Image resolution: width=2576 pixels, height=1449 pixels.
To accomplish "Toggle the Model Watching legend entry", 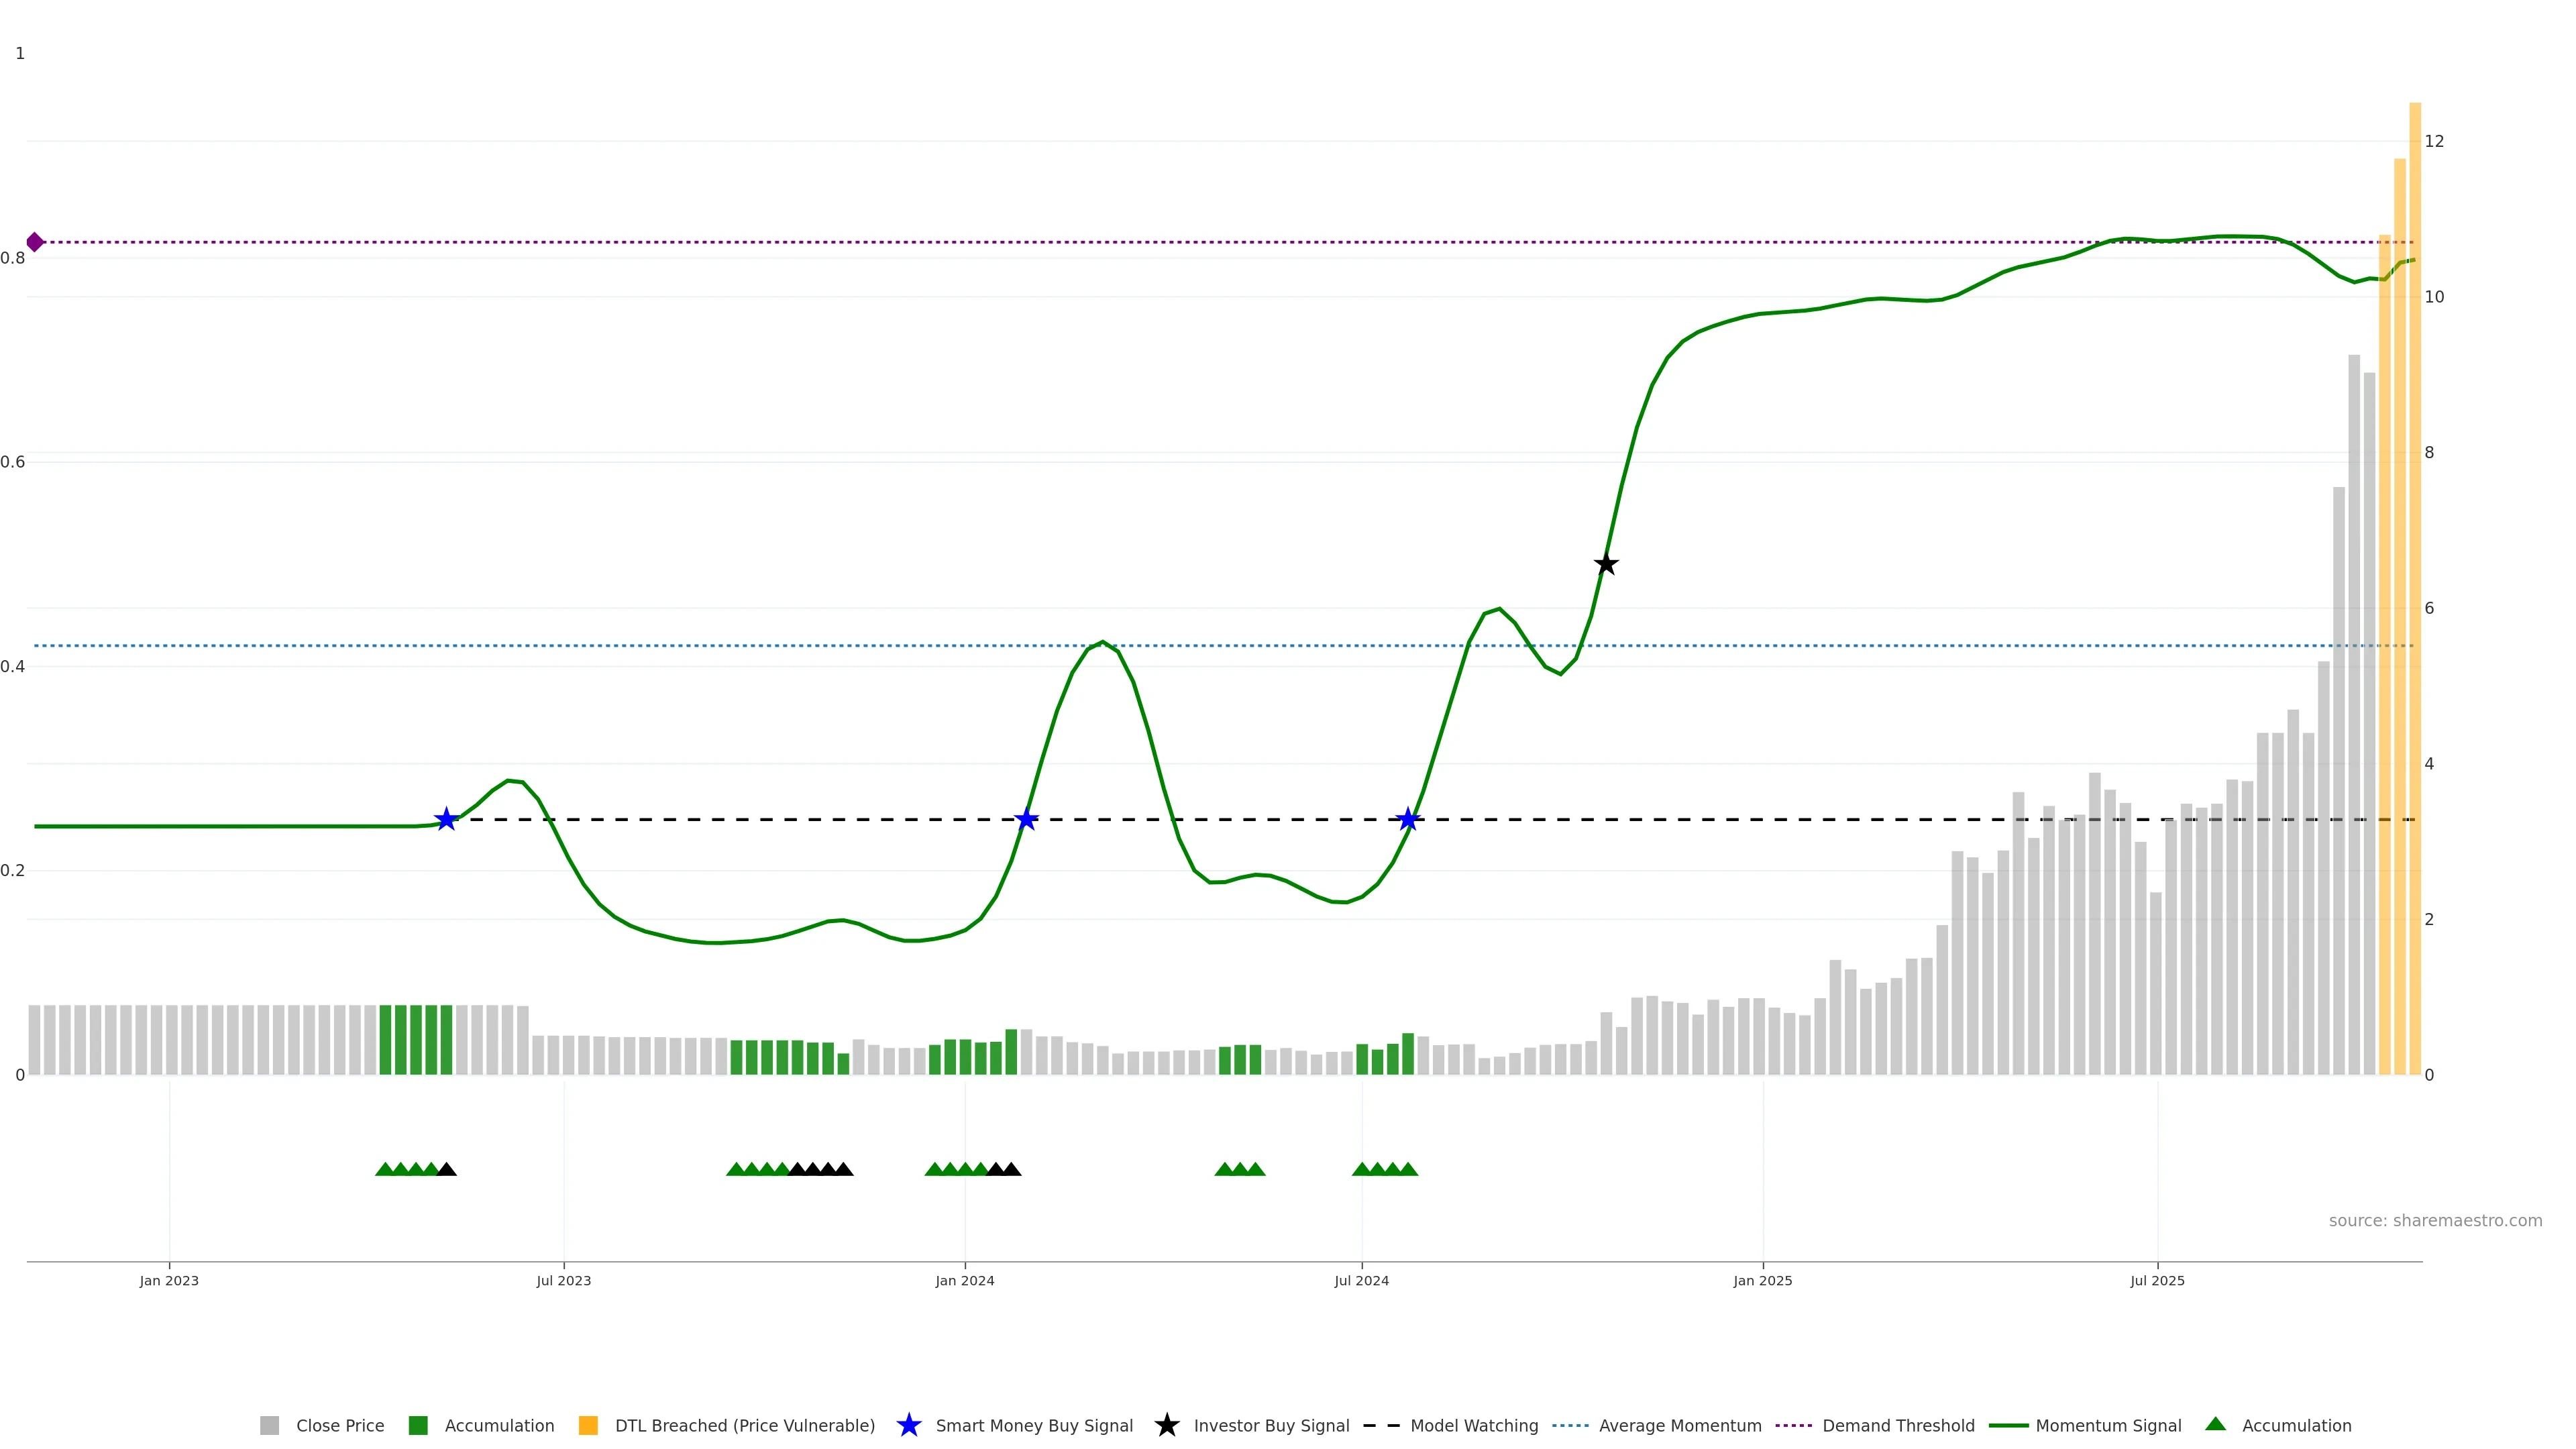I will tap(1473, 1425).
